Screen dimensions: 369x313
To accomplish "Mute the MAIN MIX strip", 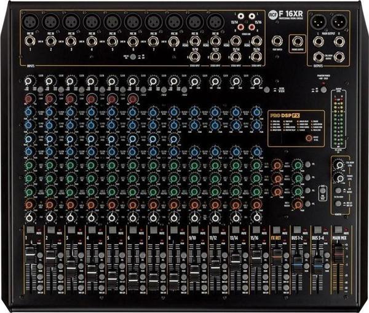I will (338, 230).
